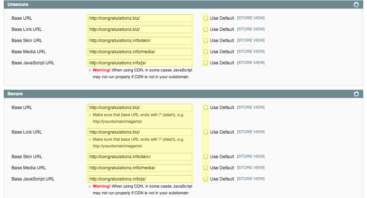Click the Secure section header title
This screenshot has width=367, height=198.
pos(15,94)
